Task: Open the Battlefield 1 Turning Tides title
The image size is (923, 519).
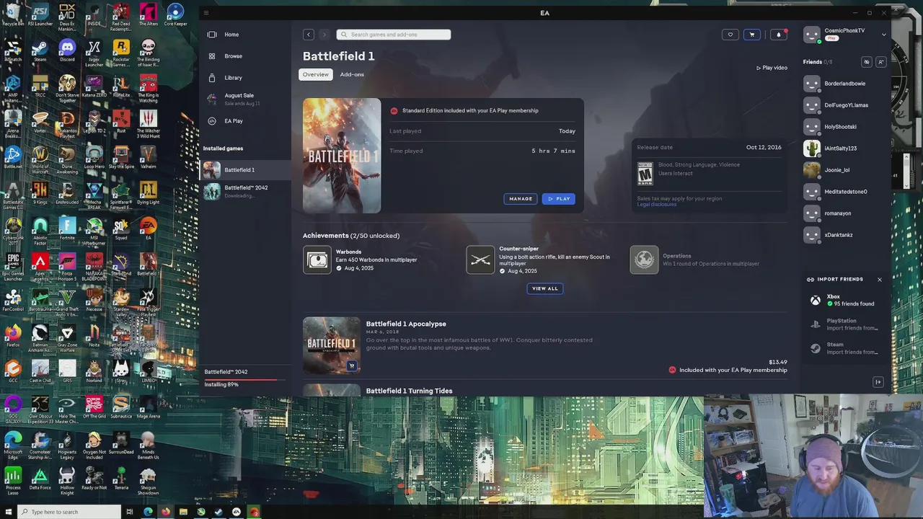Action: click(x=409, y=391)
